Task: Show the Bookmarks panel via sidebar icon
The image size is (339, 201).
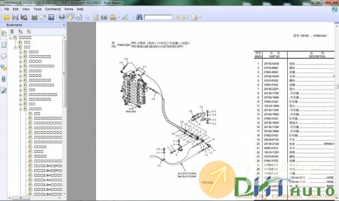Action: tap(3, 33)
